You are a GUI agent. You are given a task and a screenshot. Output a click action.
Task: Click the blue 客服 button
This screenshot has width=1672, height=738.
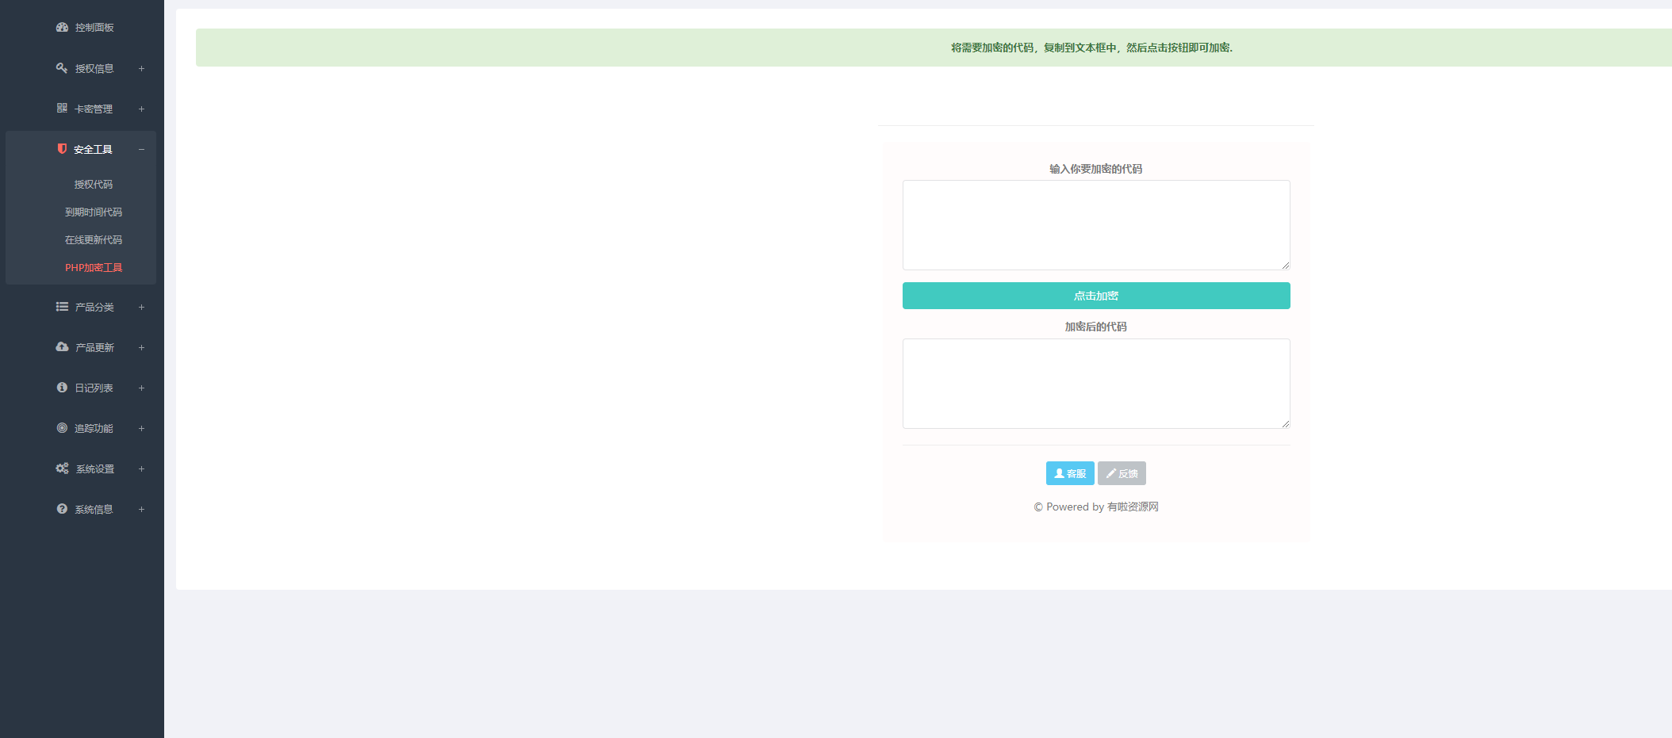(1069, 473)
